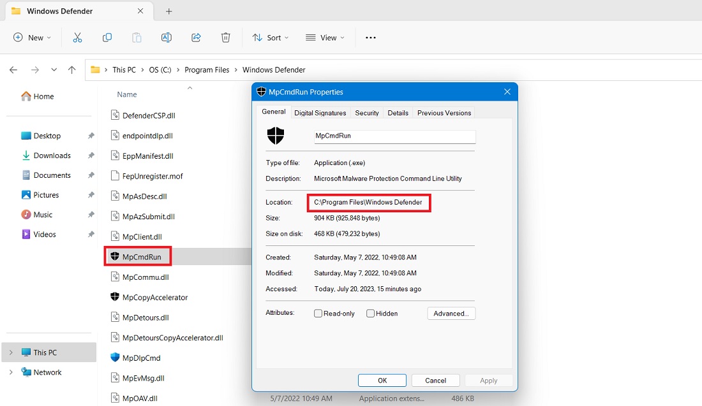Check the Hidden attribute box
The image size is (702, 406).
pos(370,313)
